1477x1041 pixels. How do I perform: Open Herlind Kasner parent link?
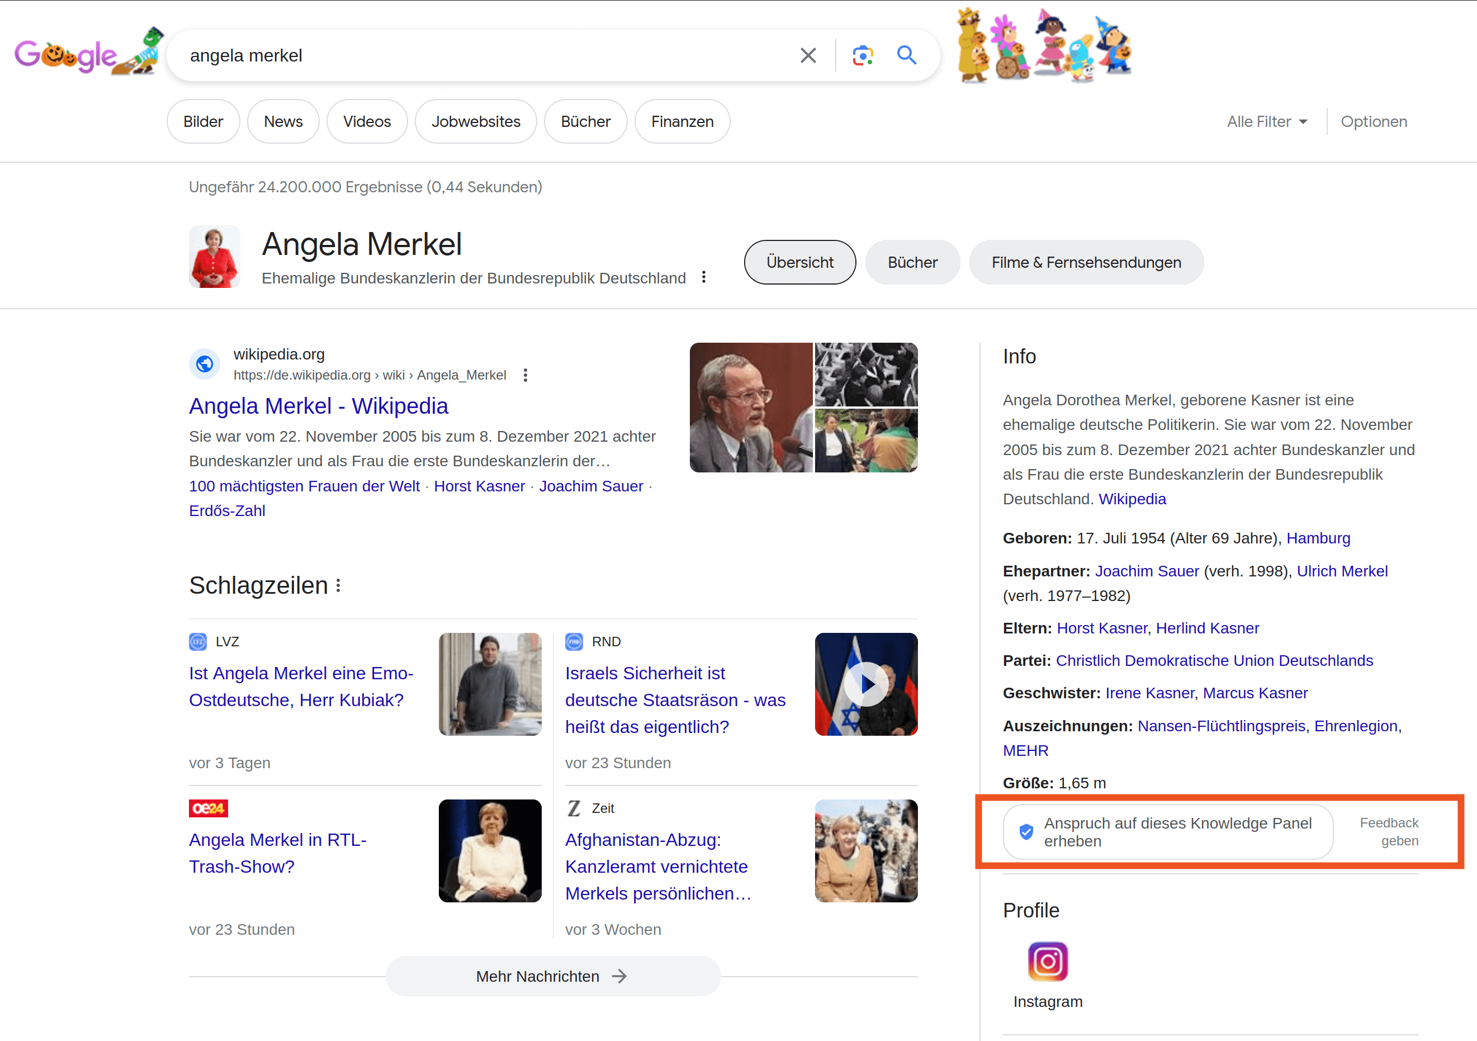(x=1208, y=628)
